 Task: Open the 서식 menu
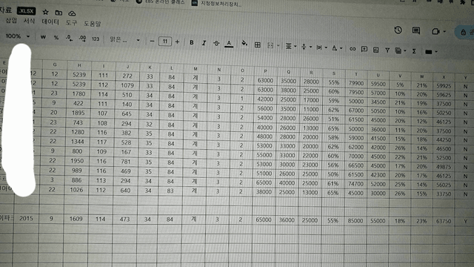click(x=30, y=21)
